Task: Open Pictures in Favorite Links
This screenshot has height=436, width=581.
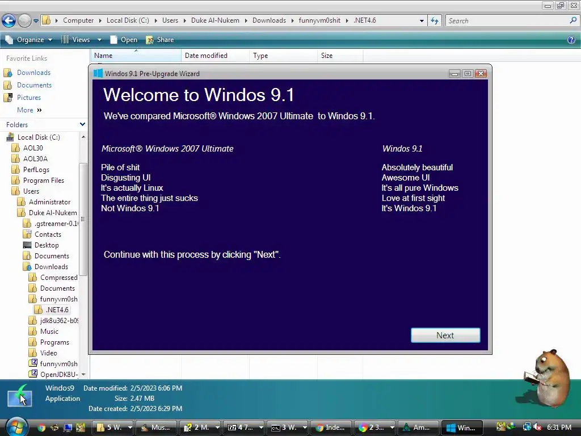Action: 28,98
